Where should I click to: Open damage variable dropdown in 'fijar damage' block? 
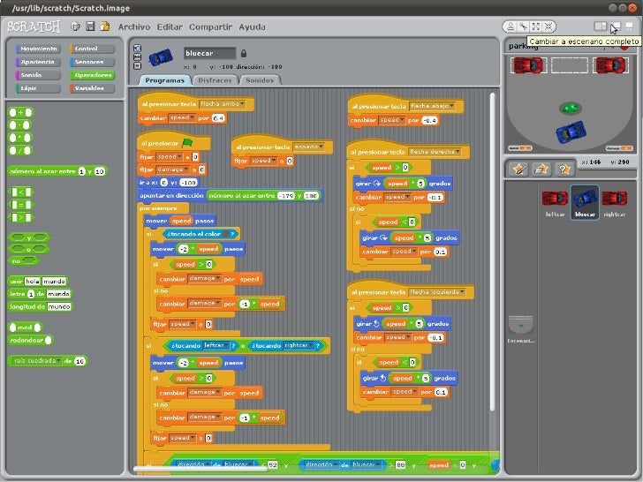tap(172, 169)
